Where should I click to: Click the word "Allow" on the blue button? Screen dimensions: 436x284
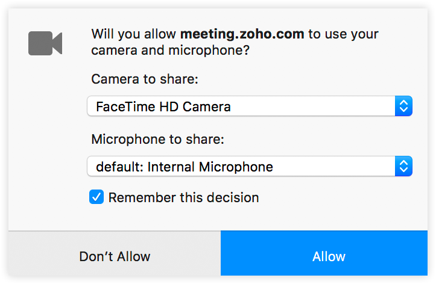point(329,256)
